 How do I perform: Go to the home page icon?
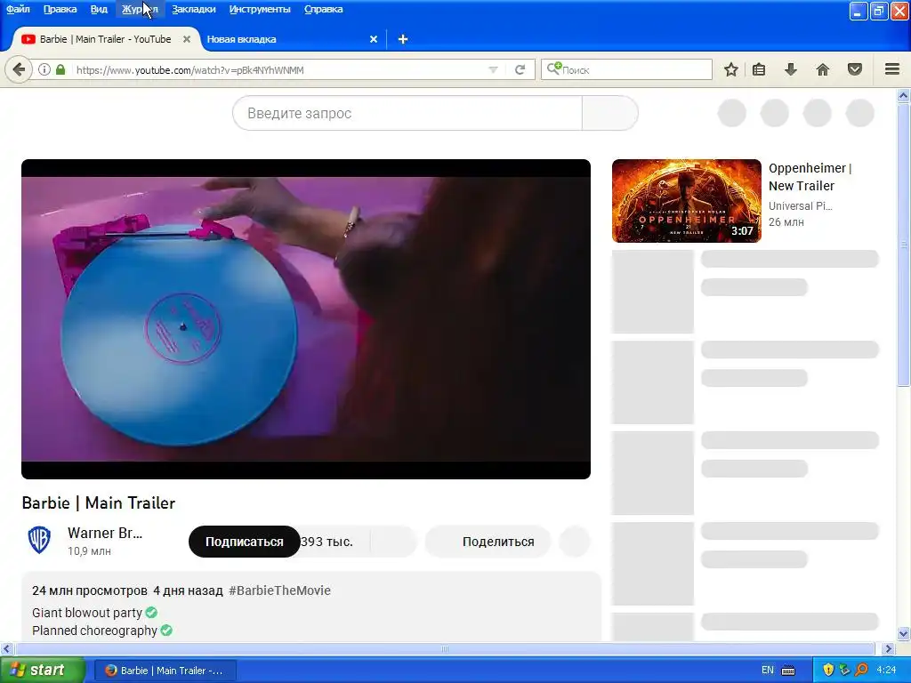point(823,69)
